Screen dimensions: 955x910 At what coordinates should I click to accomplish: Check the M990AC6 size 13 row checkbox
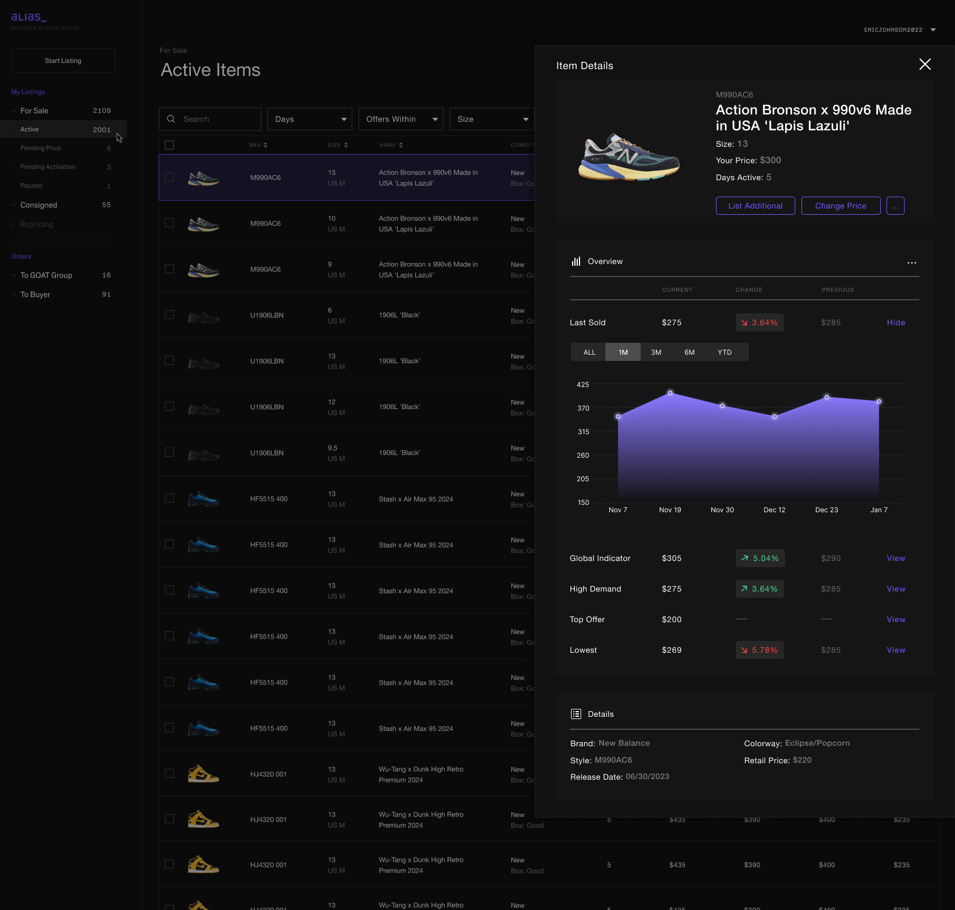coord(169,177)
